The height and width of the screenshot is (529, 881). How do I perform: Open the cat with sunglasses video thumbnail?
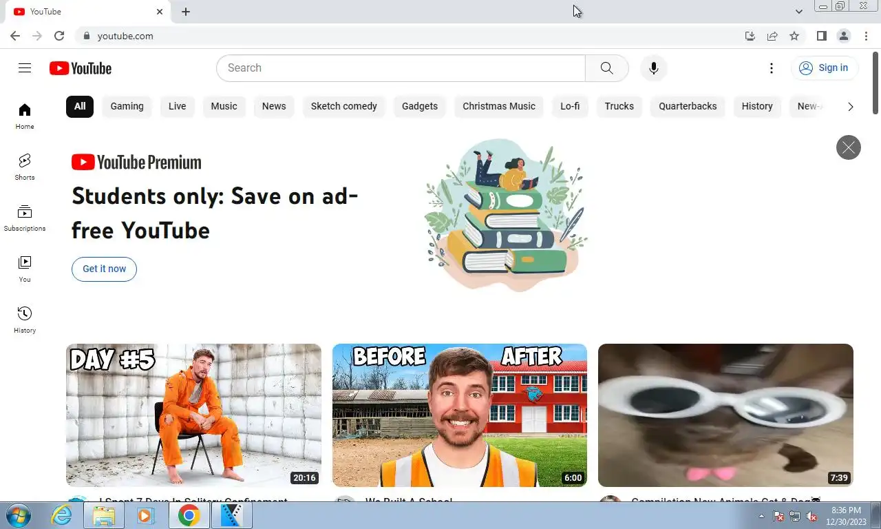tap(725, 415)
